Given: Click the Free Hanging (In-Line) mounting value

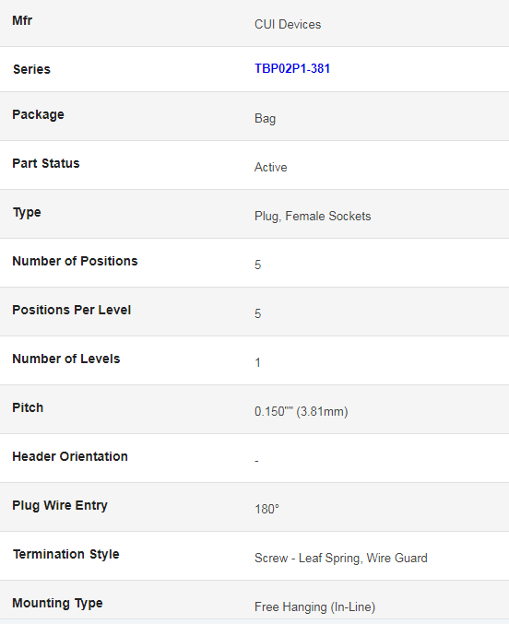Looking at the screenshot, I should [x=314, y=606].
